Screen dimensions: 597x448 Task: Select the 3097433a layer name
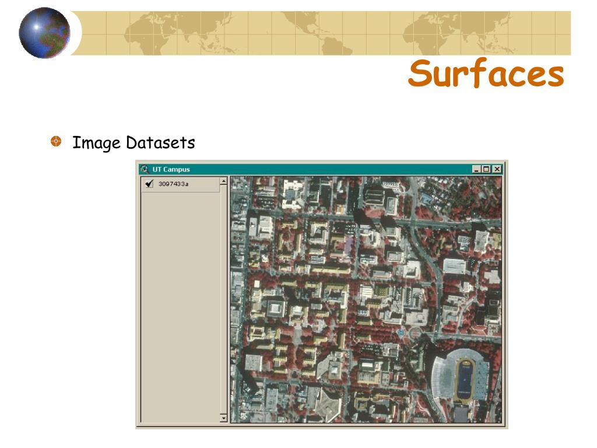pyautogui.click(x=173, y=184)
